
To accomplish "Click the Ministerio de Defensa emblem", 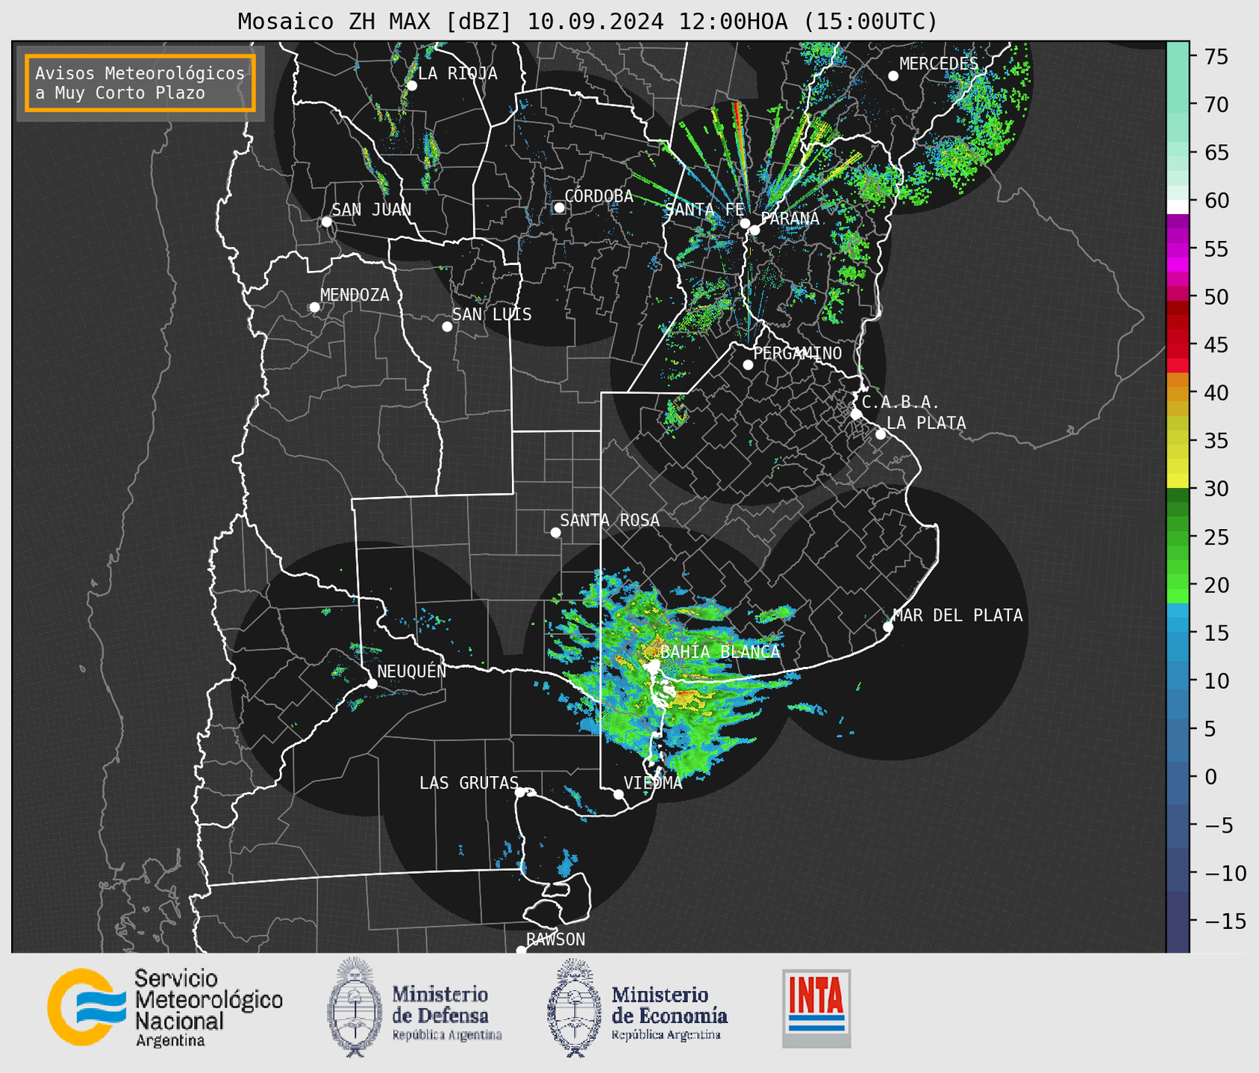I will 354,1007.
